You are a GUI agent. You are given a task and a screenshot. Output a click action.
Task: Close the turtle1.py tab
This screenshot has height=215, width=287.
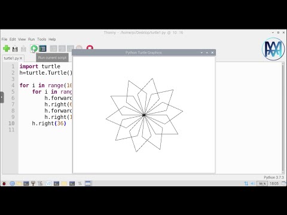point(21,59)
